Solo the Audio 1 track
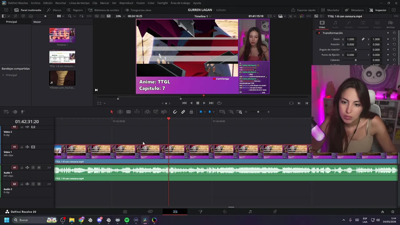400x225 pixels. pos(33,167)
